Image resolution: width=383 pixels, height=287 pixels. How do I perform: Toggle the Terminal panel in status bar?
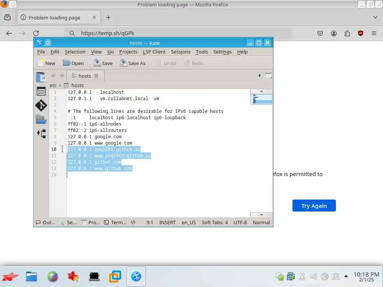[115, 223]
